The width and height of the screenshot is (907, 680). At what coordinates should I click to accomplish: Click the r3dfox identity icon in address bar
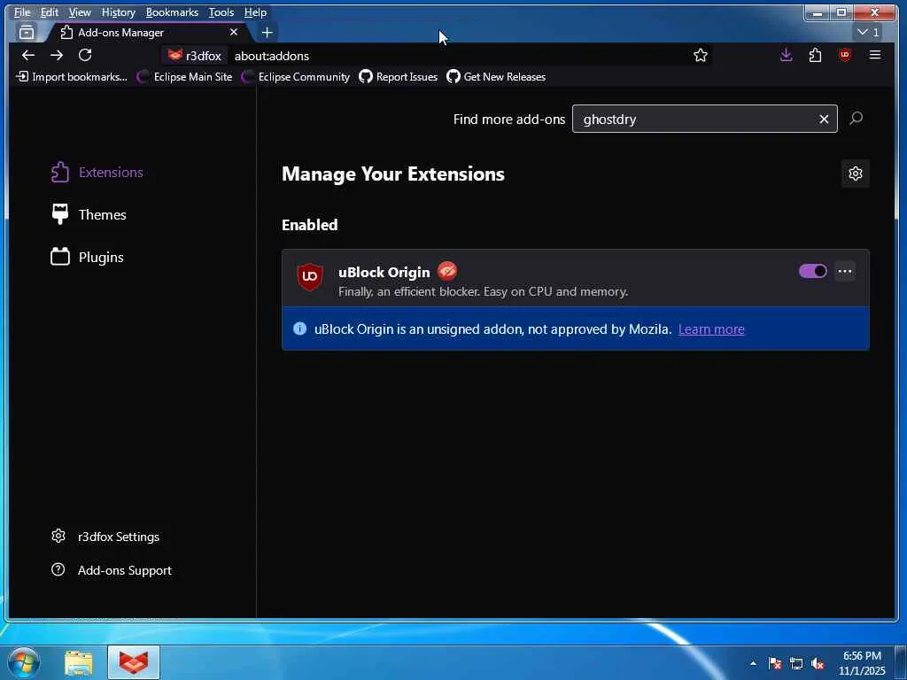coord(195,56)
